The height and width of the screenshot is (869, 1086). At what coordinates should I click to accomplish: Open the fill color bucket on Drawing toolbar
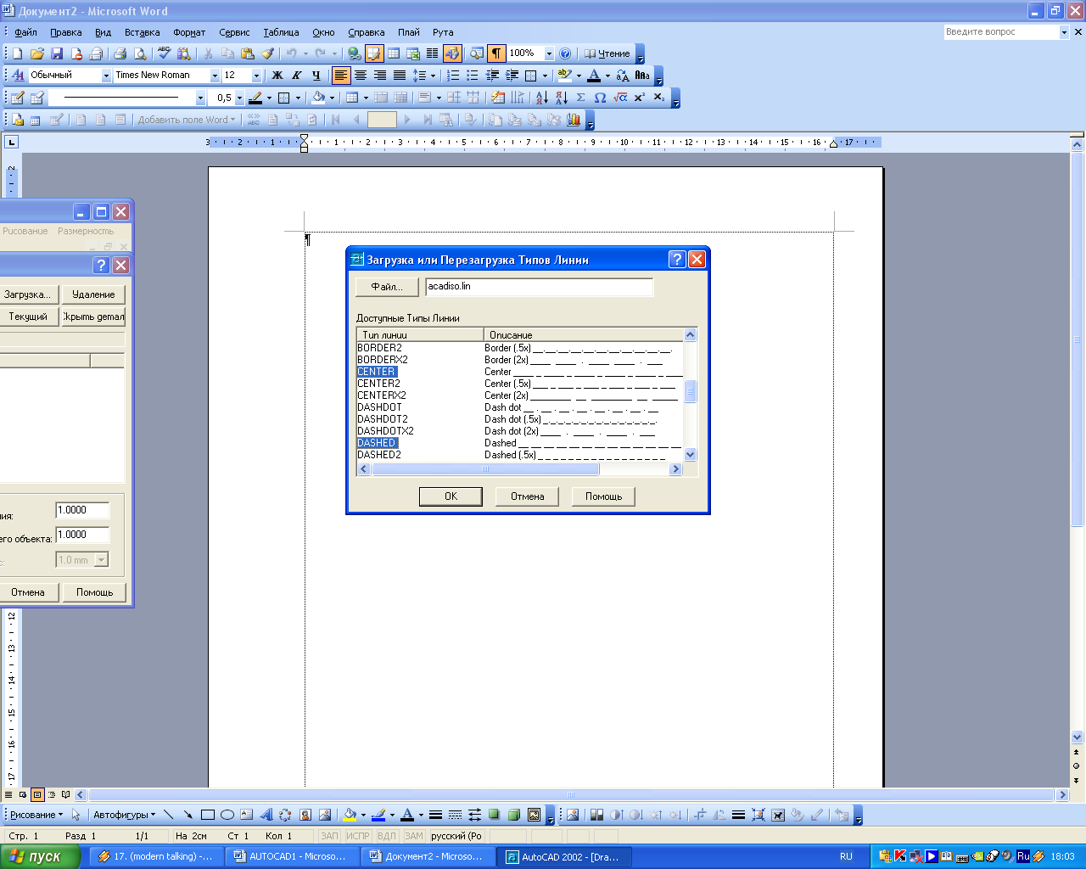point(349,815)
